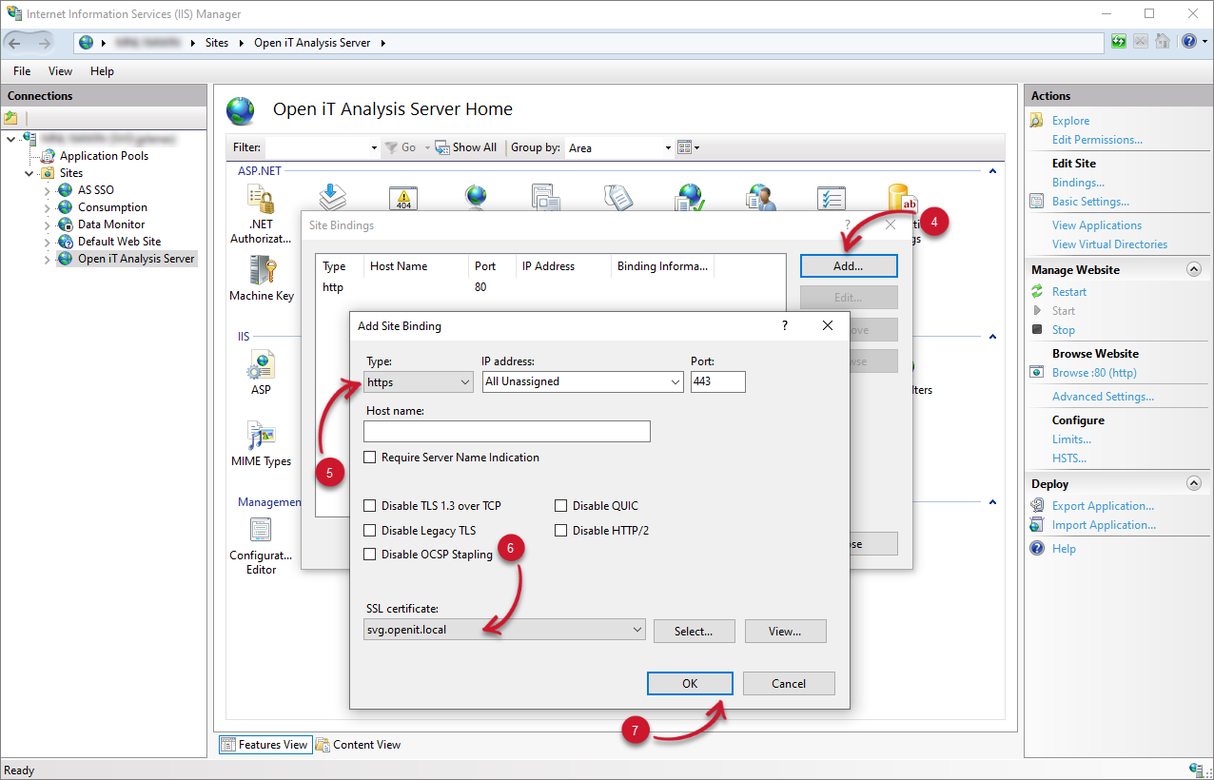Open the Configuration Editor icon

pos(261,531)
